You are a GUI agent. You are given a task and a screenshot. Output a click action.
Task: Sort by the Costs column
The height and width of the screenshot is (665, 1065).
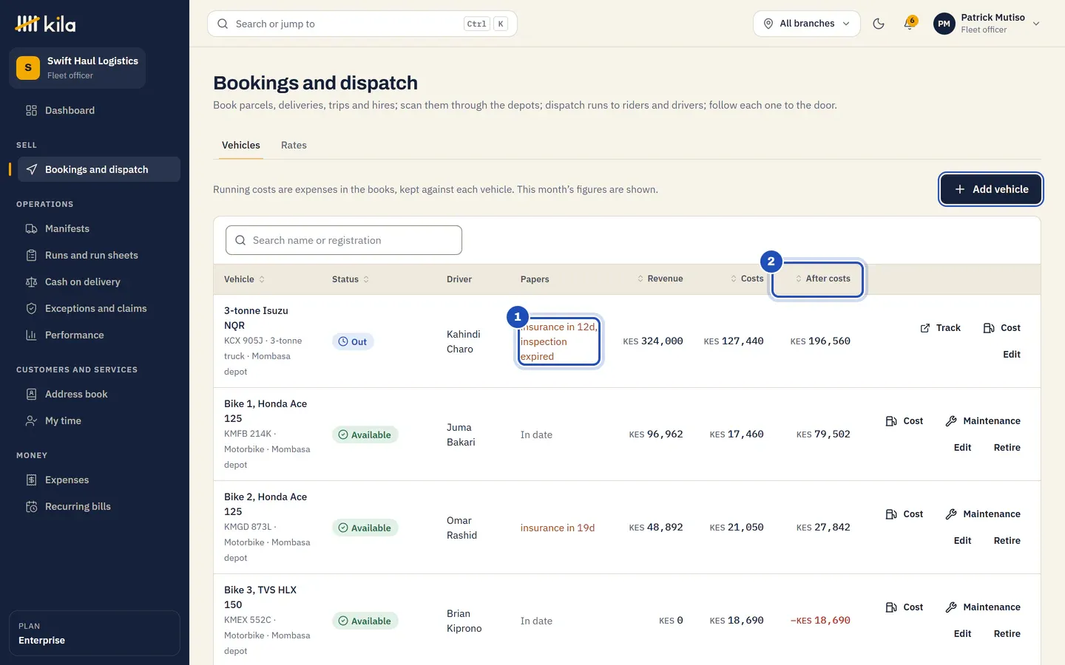747,279
